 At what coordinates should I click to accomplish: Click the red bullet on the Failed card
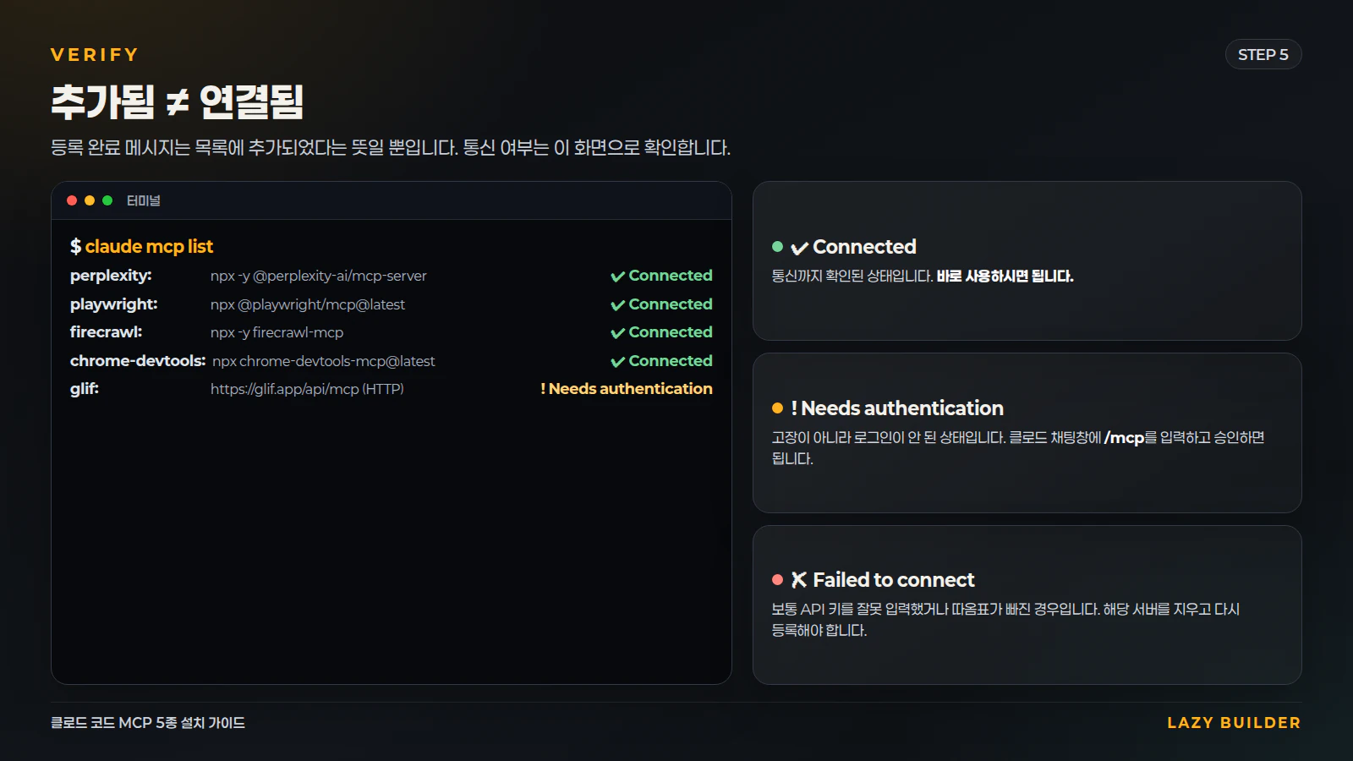tap(777, 580)
